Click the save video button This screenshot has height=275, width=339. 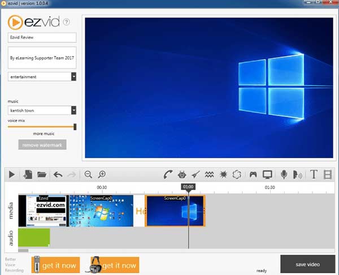click(x=307, y=264)
